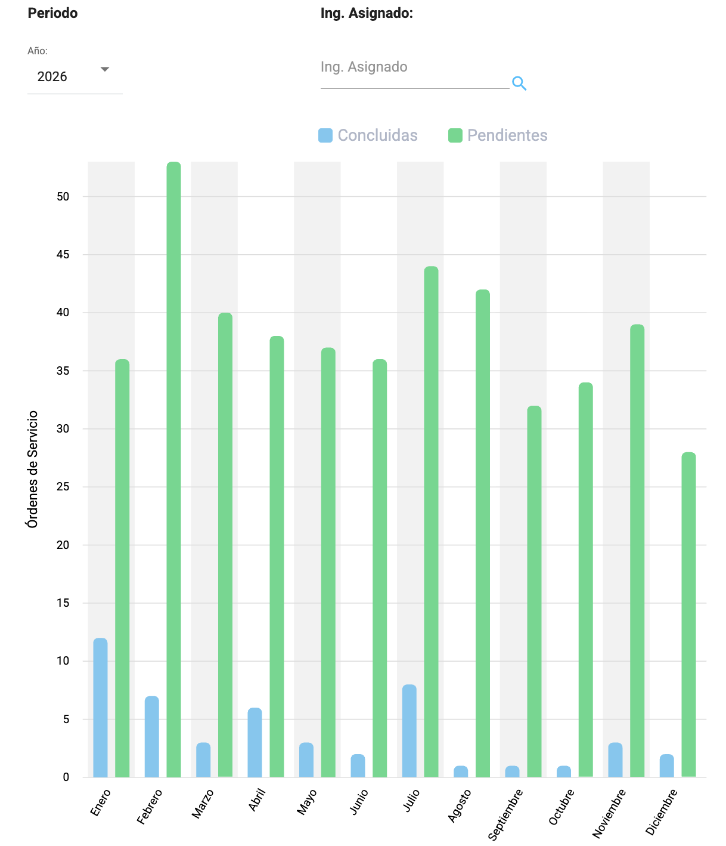
Task: Select the blue Abril Concluidas bar
Action: (x=255, y=742)
